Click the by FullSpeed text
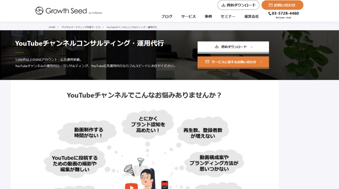Image resolution: width=339 pixels, height=189 pixels. pyautogui.click(x=95, y=13)
